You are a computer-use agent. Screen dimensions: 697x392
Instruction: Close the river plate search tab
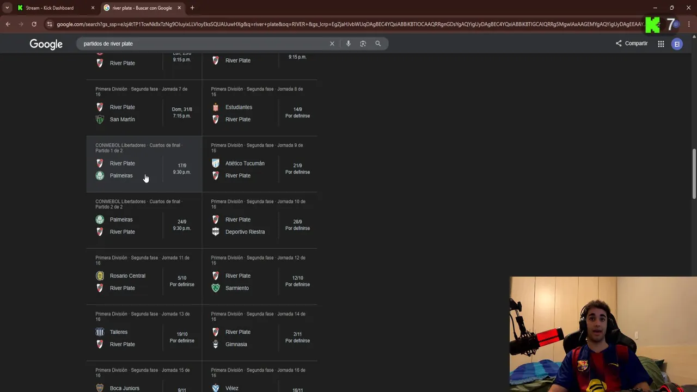click(179, 8)
